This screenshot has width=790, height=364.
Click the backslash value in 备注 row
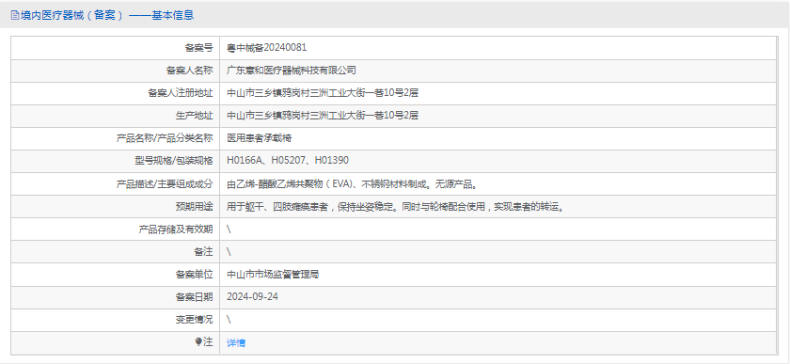(x=229, y=252)
